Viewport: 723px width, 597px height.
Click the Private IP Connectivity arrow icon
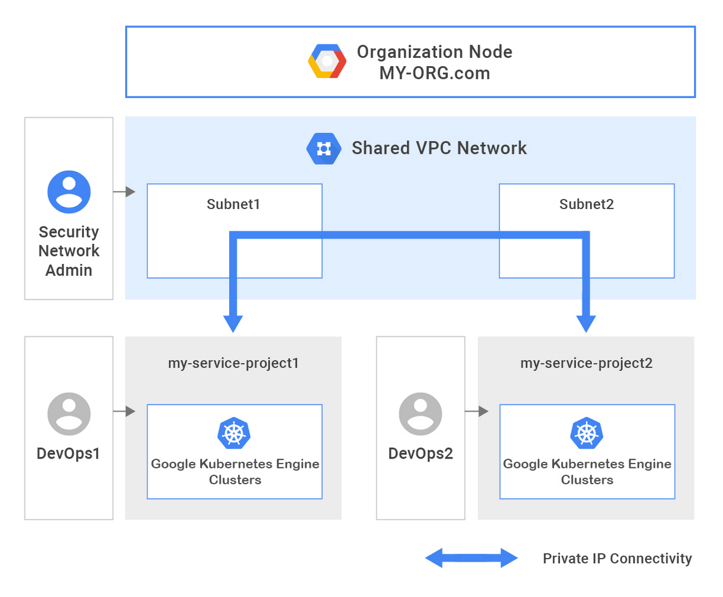[471, 558]
